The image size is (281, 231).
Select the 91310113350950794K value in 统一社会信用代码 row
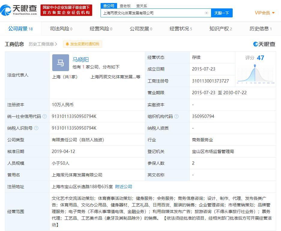point(74,116)
